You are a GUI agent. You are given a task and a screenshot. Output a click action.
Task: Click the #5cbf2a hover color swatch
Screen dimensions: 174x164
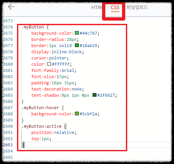pyautogui.click(x=77, y=114)
